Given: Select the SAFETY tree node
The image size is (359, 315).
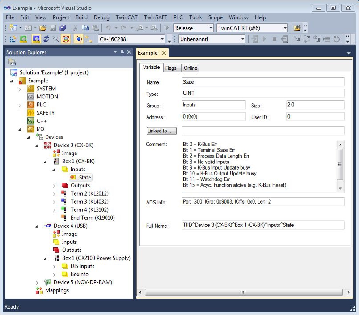Looking at the screenshot, I should point(46,113).
